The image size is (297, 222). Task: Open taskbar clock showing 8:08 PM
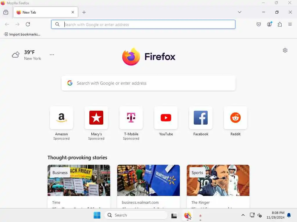276,215
